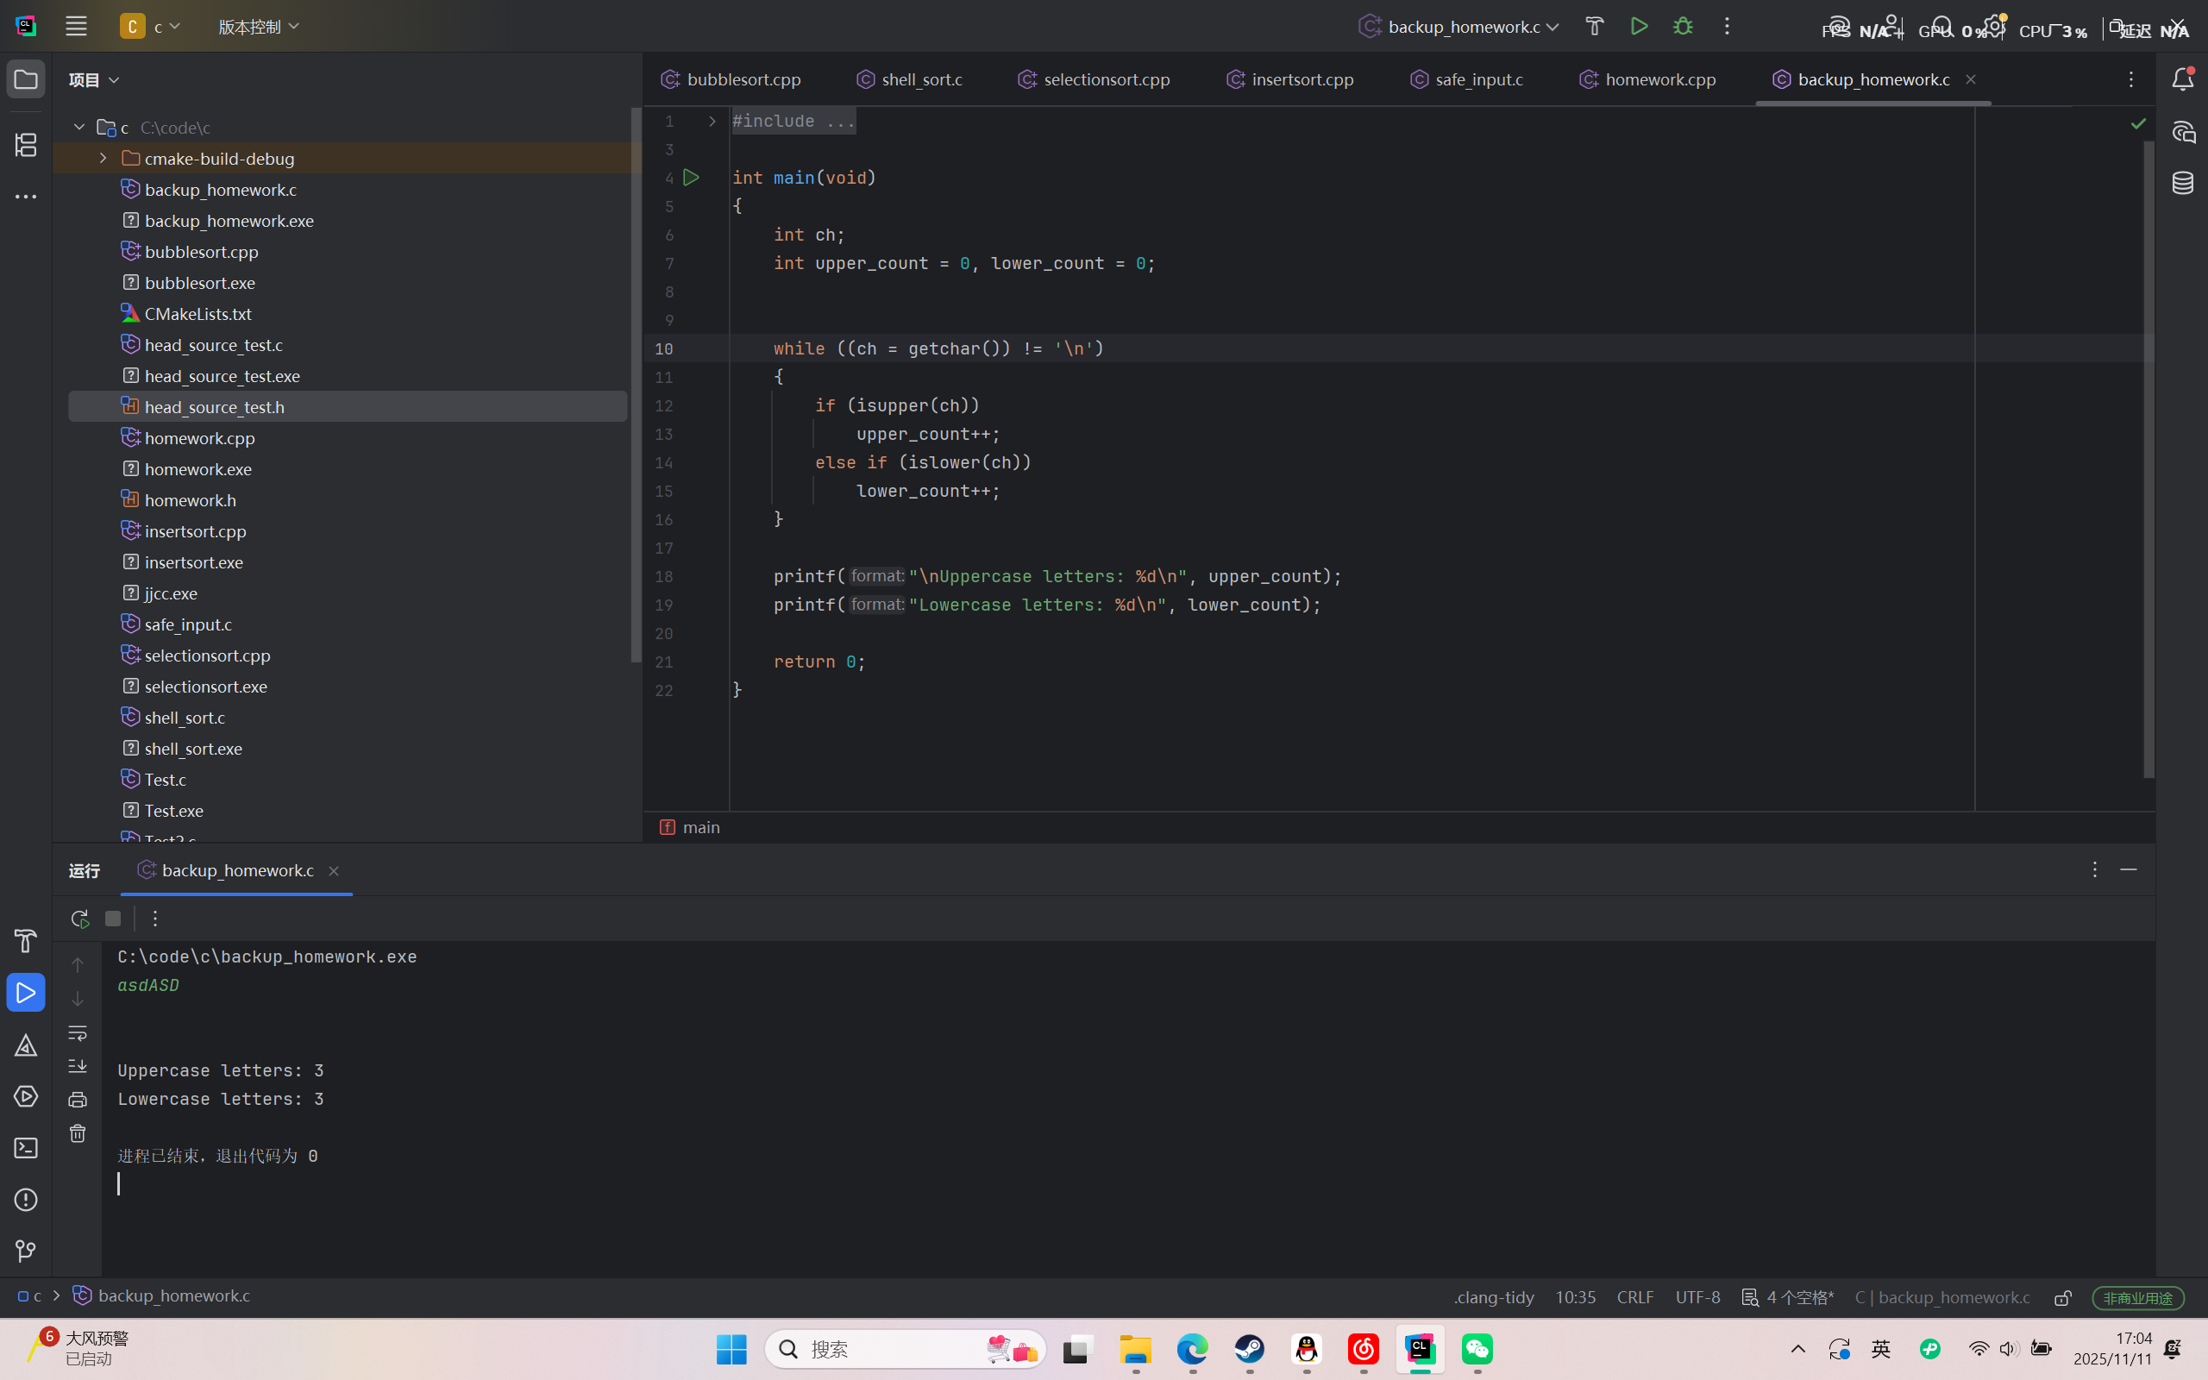The height and width of the screenshot is (1380, 2208).
Task: Open the Structure tool window icon
Action: point(26,144)
